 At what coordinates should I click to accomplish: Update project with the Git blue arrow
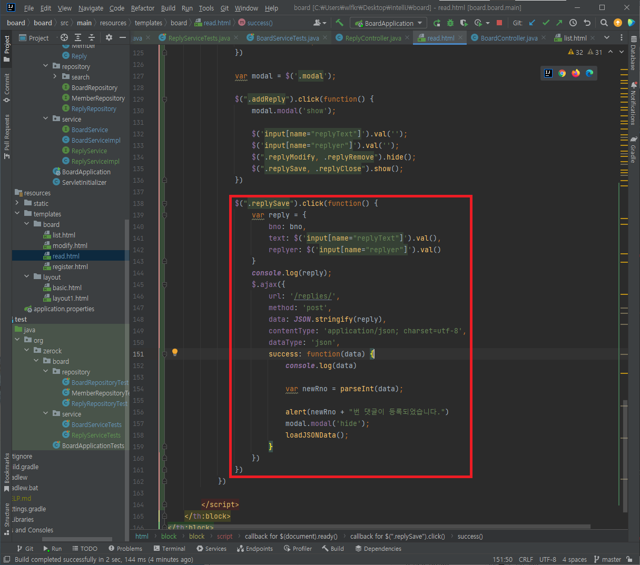(x=532, y=23)
